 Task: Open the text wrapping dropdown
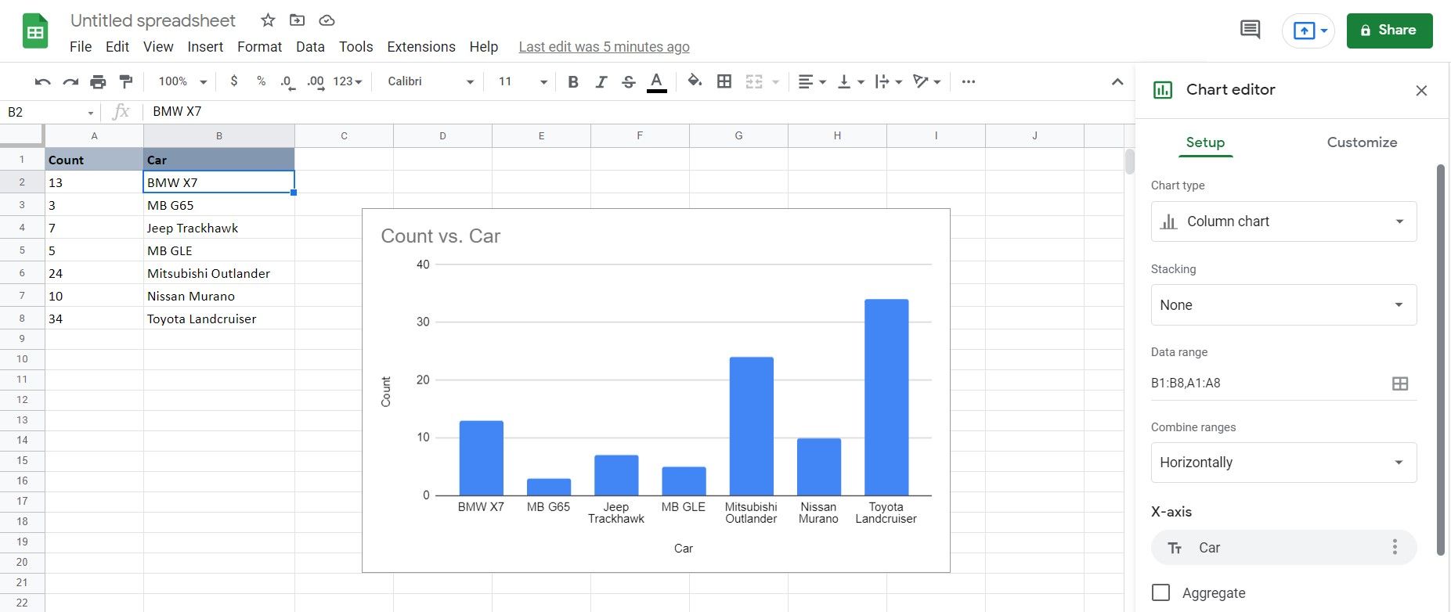point(889,81)
